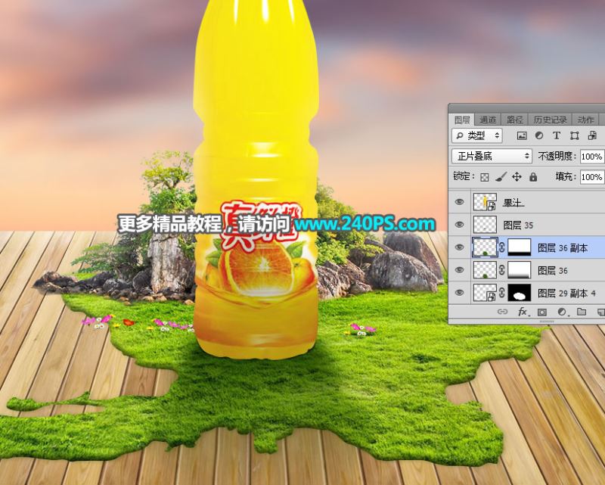Viewport: 605px width, 485px height.
Task: Click the new adjustment layer icon
Action: pyautogui.click(x=562, y=312)
